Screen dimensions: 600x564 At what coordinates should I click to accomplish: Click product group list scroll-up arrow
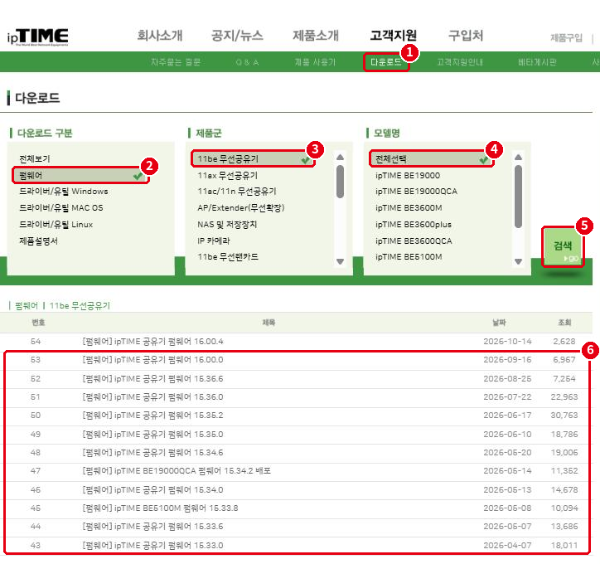click(340, 158)
